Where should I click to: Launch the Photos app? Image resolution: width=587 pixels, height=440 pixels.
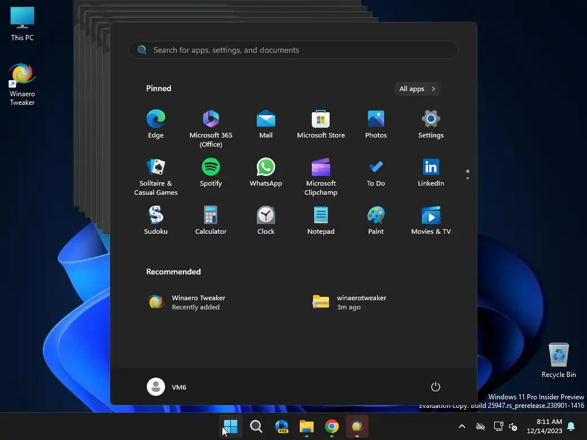pyautogui.click(x=376, y=124)
